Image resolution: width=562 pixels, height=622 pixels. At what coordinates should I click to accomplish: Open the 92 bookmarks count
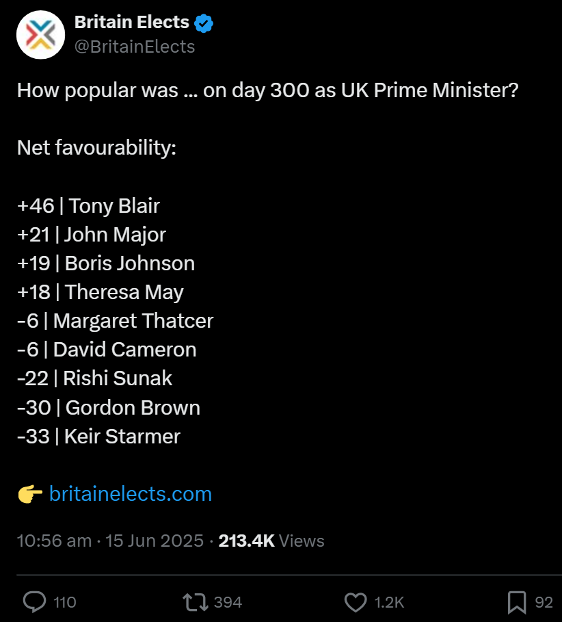(x=544, y=602)
